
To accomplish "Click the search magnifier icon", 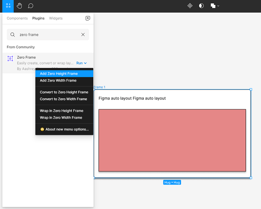I will 13,35.
